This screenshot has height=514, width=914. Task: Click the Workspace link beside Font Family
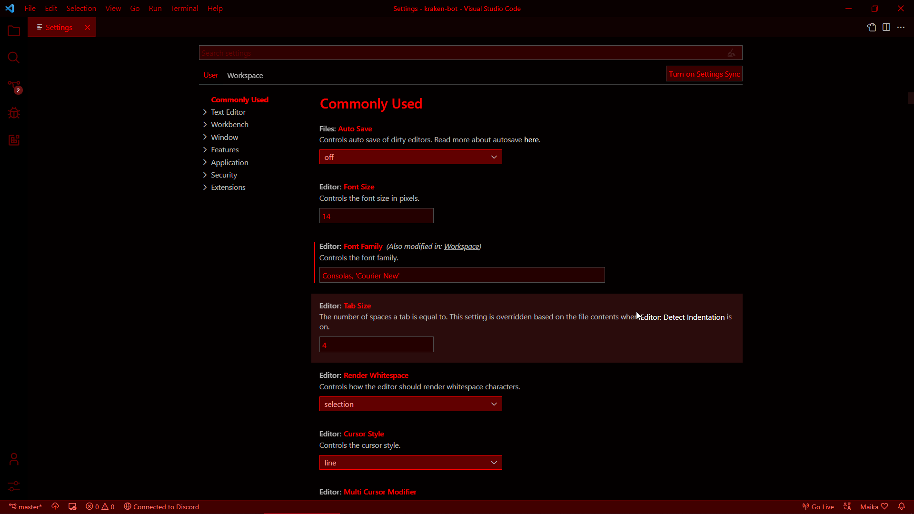click(461, 247)
